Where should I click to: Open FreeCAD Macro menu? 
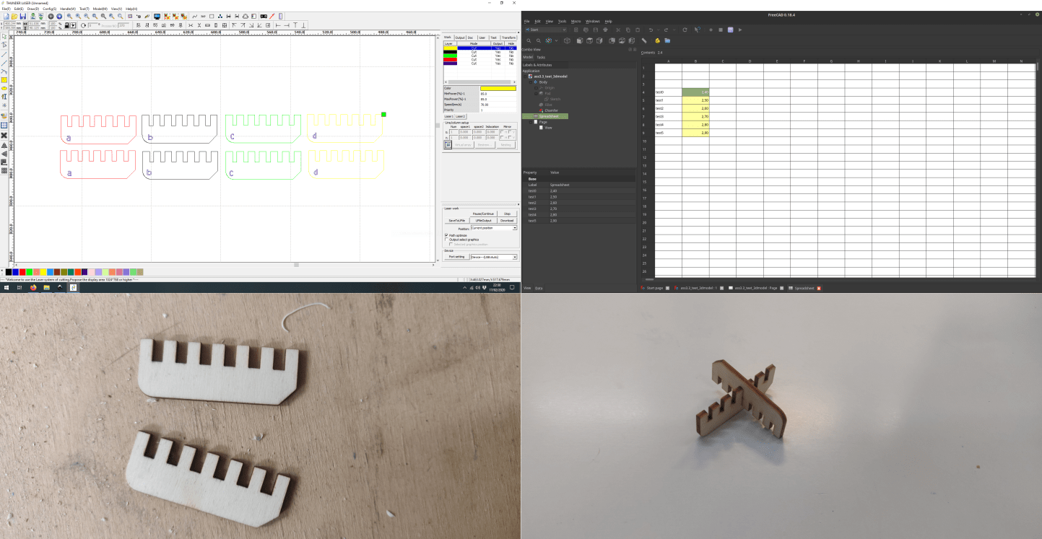(x=576, y=22)
